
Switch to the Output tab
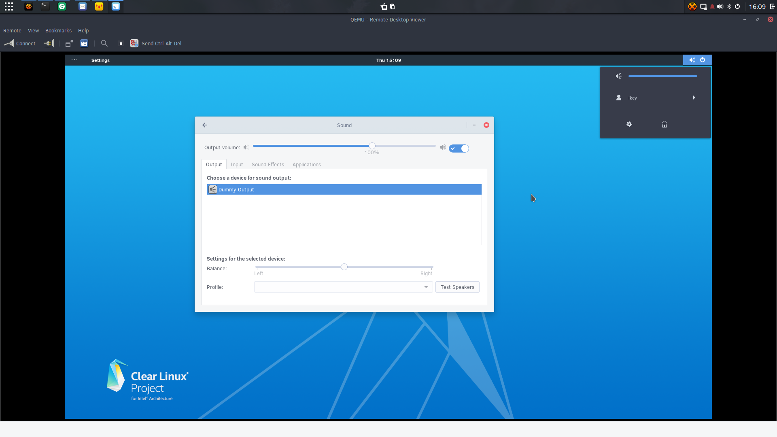pos(214,164)
